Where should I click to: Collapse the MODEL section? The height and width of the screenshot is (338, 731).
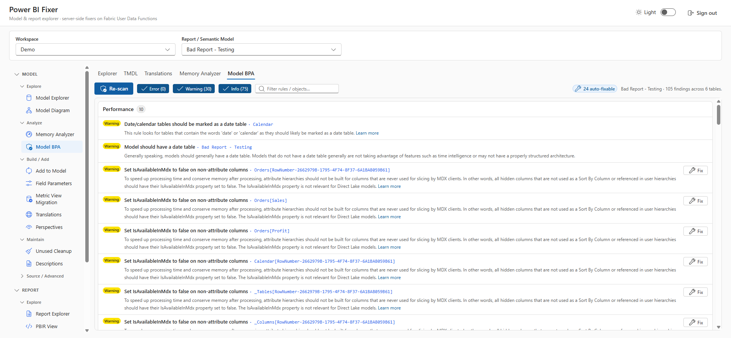click(x=17, y=75)
